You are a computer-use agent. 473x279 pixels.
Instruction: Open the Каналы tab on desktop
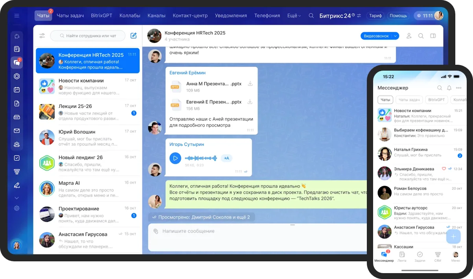[156, 16]
